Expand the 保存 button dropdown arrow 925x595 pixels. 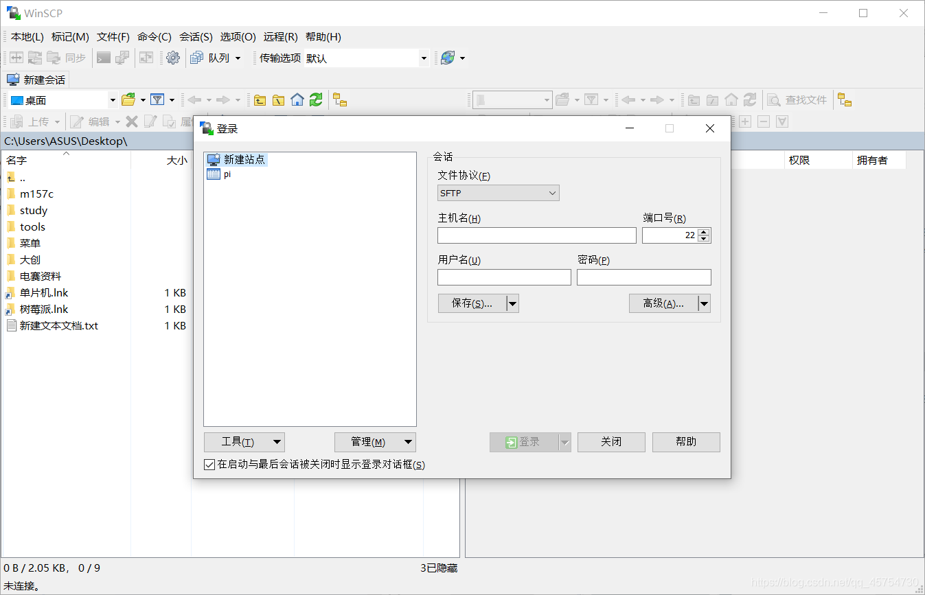tap(512, 303)
